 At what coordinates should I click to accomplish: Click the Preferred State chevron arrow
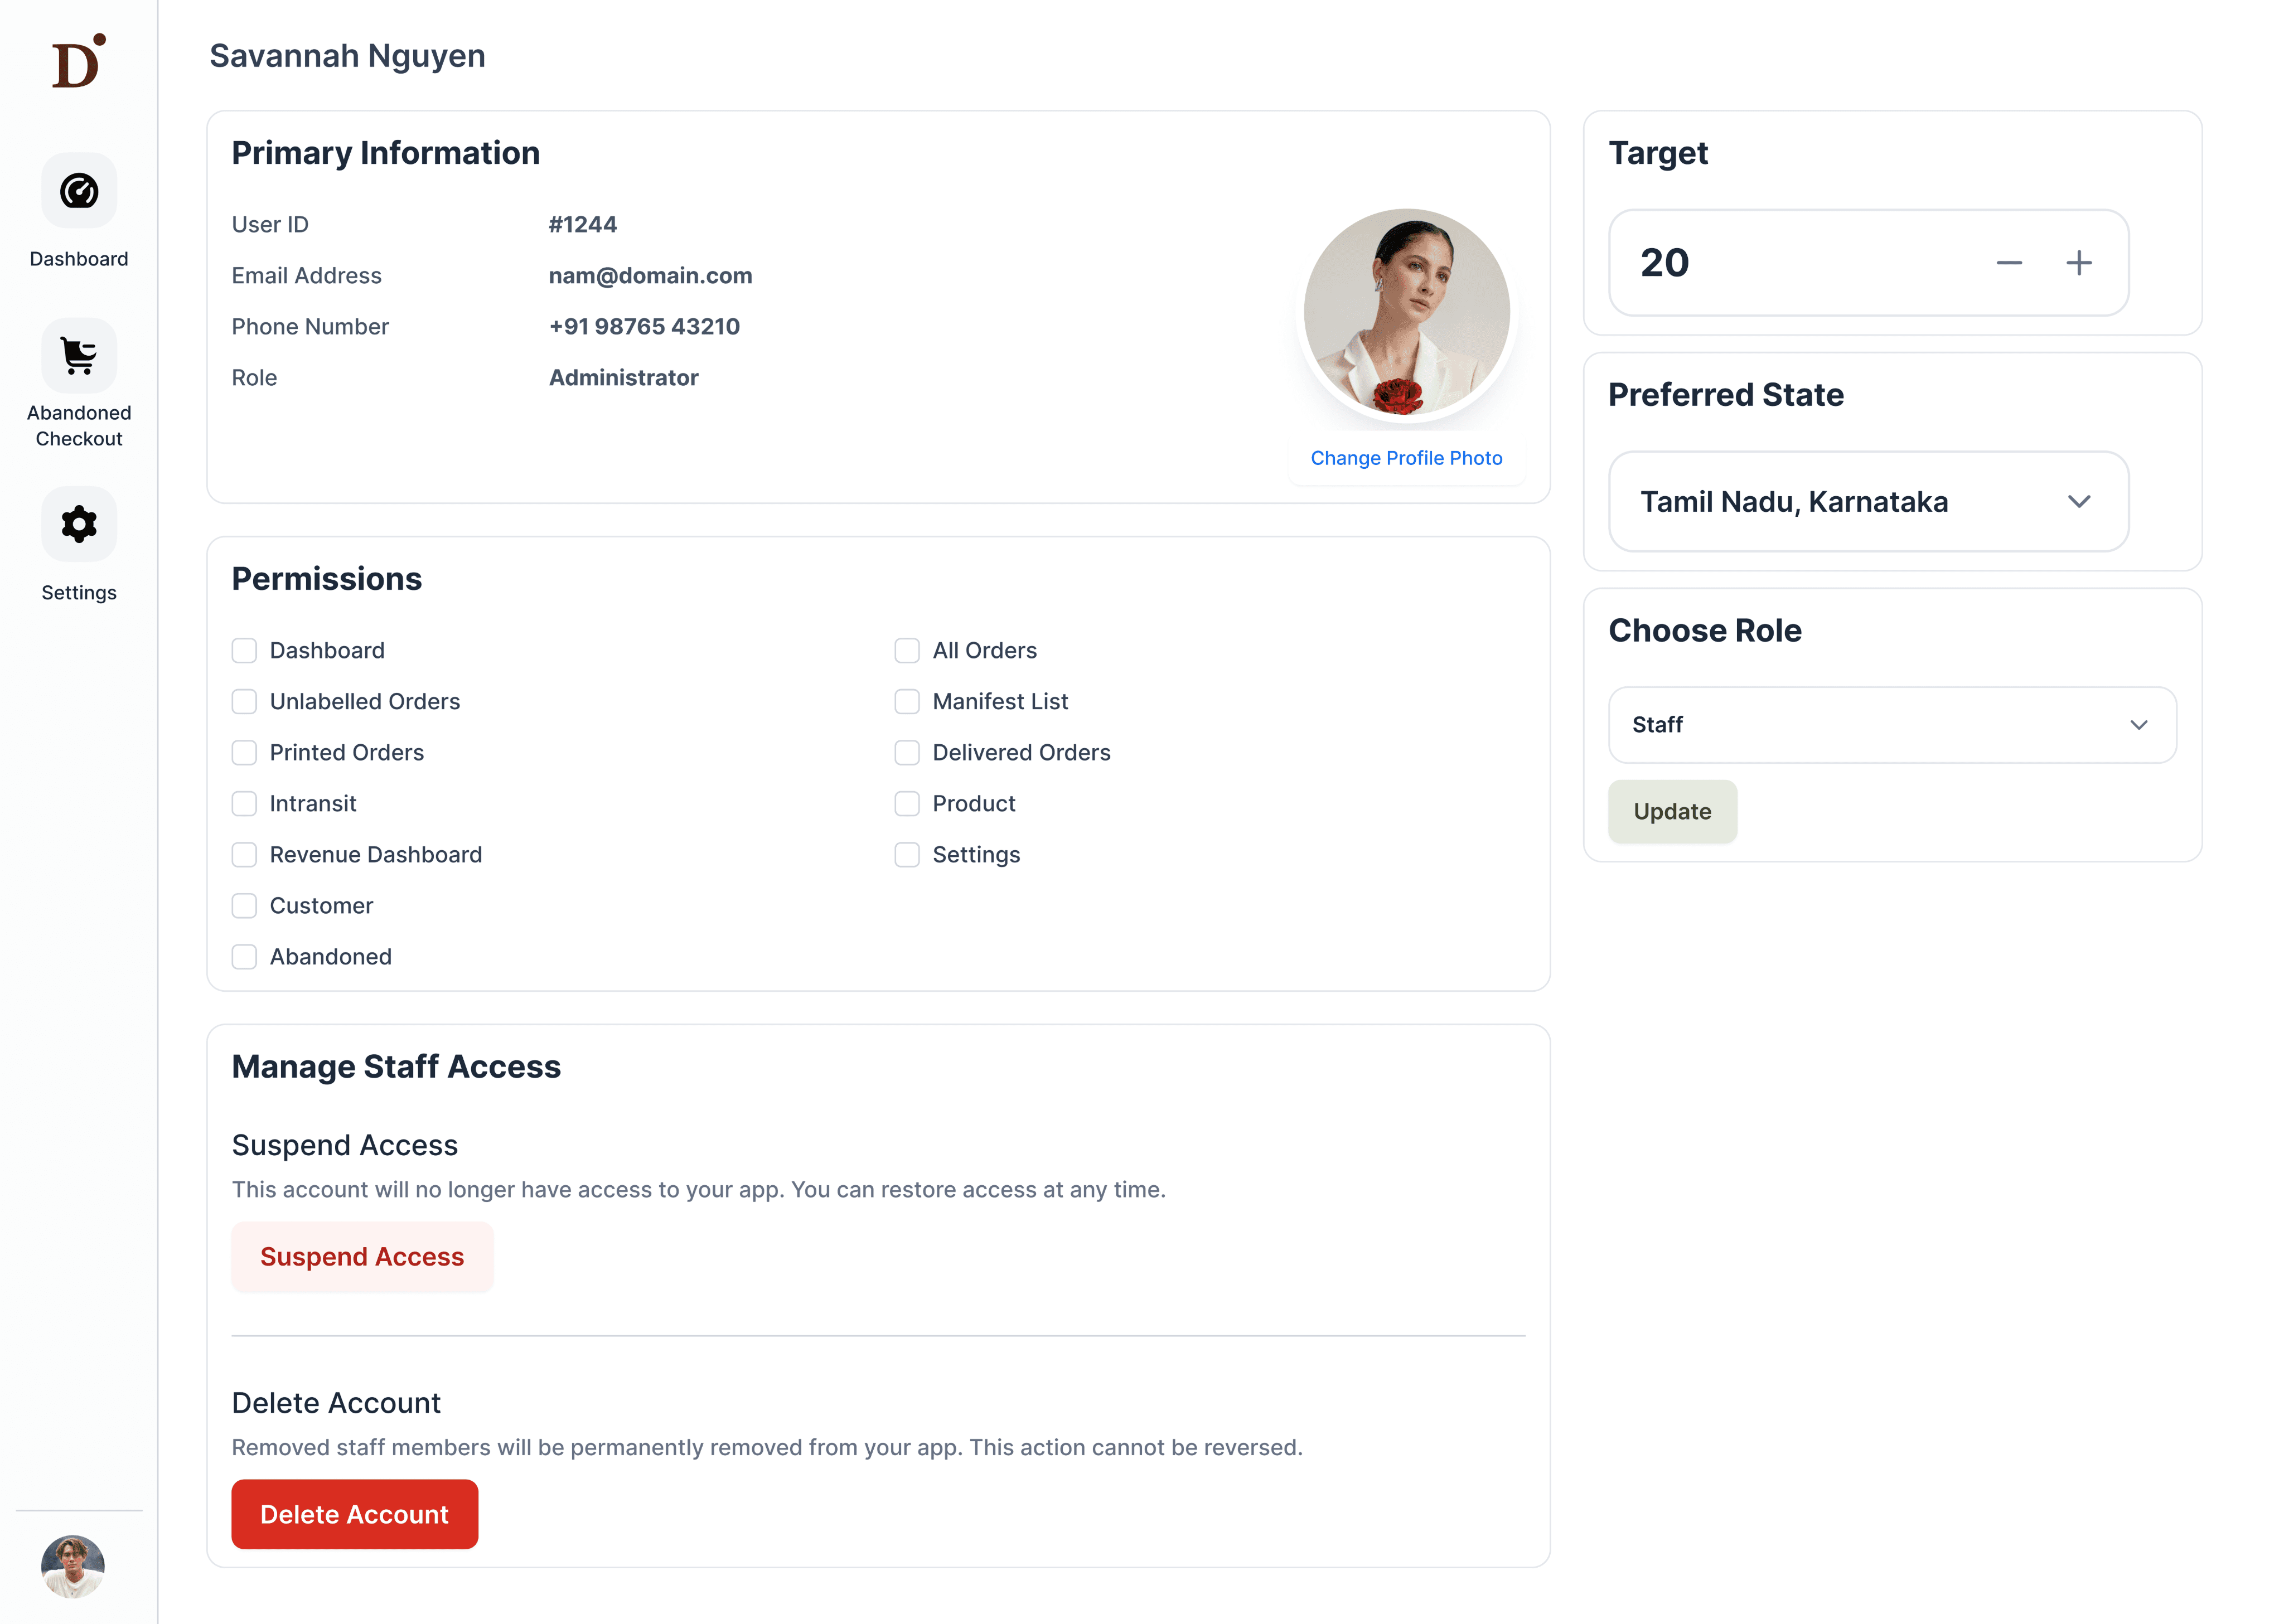tap(2079, 502)
